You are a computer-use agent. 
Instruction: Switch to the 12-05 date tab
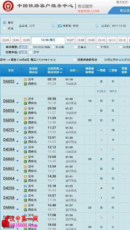coord(26,40)
